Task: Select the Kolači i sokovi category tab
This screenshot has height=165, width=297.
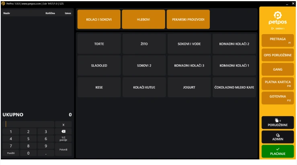Action: pyautogui.click(x=99, y=19)
